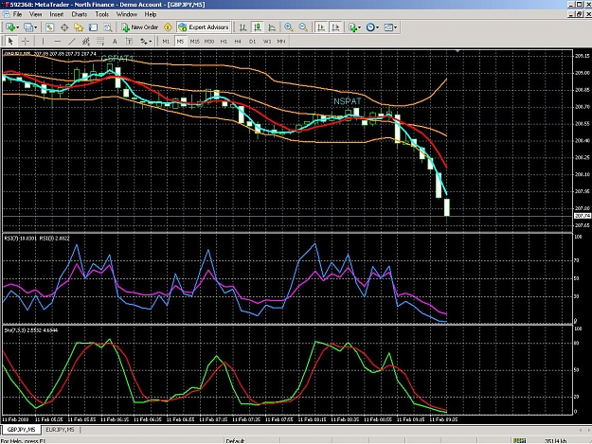Viewport: 592px width, 444px height.
Task: Expand the New Chart dropdown arrow
Action: point(17,27)
